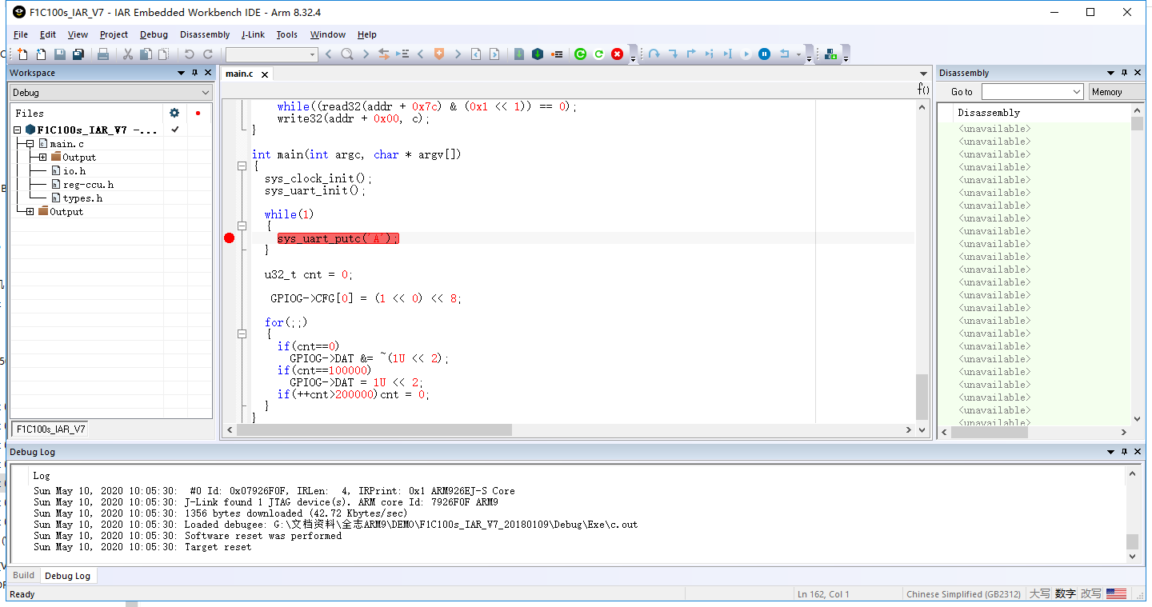The image size is (1152, 607).
Task: Click the Redo arrow icon
Action: tap(208, 54)
